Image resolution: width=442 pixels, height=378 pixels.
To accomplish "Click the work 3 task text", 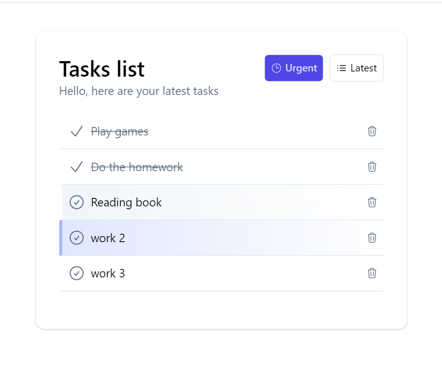I will tap(108, 273).
